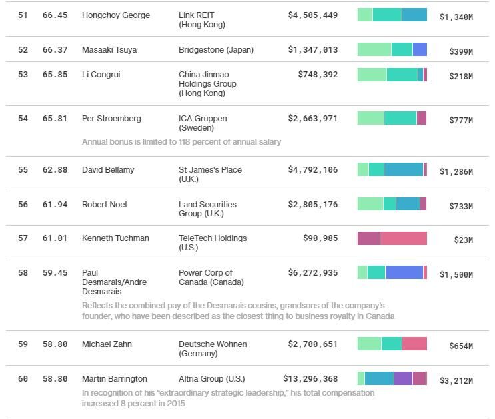Click the purple segment of Altria Group's bar
Screen dimensions: 495x419
(x=403, y=378)
